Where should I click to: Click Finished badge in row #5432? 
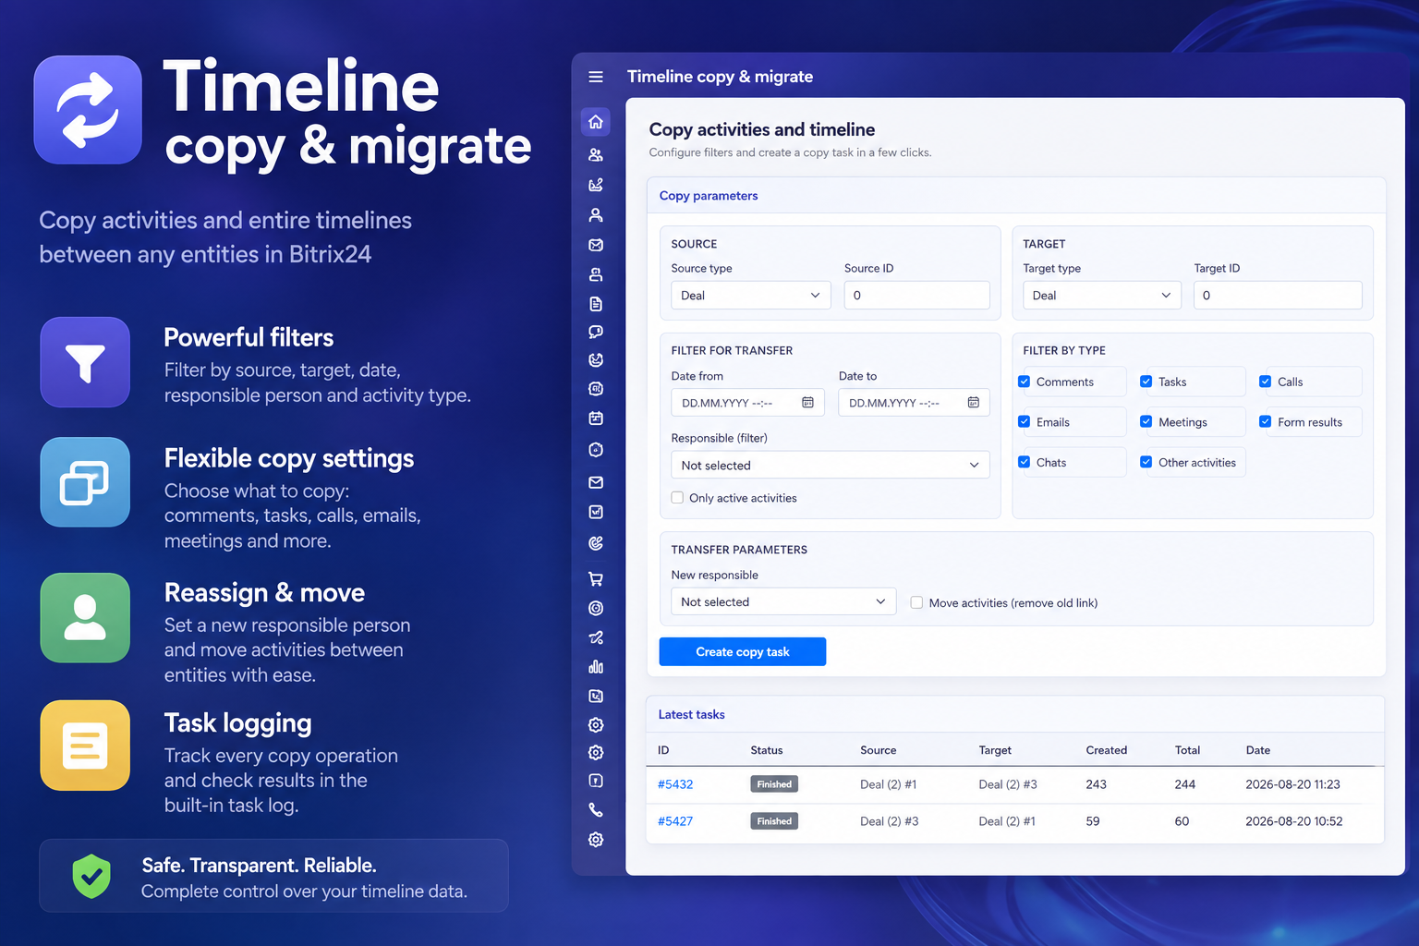coord(774,784)
